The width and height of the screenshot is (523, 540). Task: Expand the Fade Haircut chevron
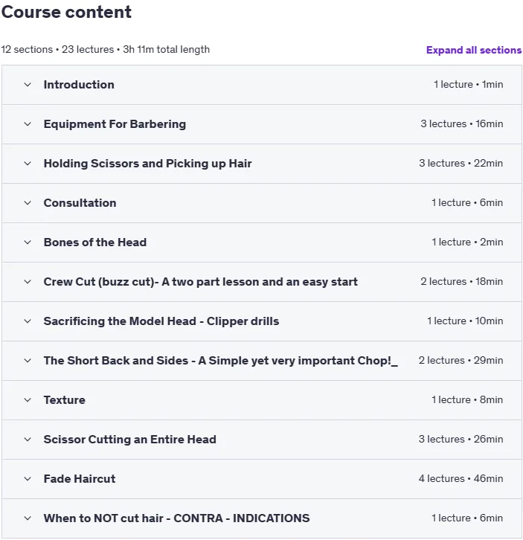(28, 479)
